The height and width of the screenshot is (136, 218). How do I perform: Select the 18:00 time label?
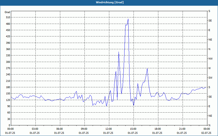point(157,129)
